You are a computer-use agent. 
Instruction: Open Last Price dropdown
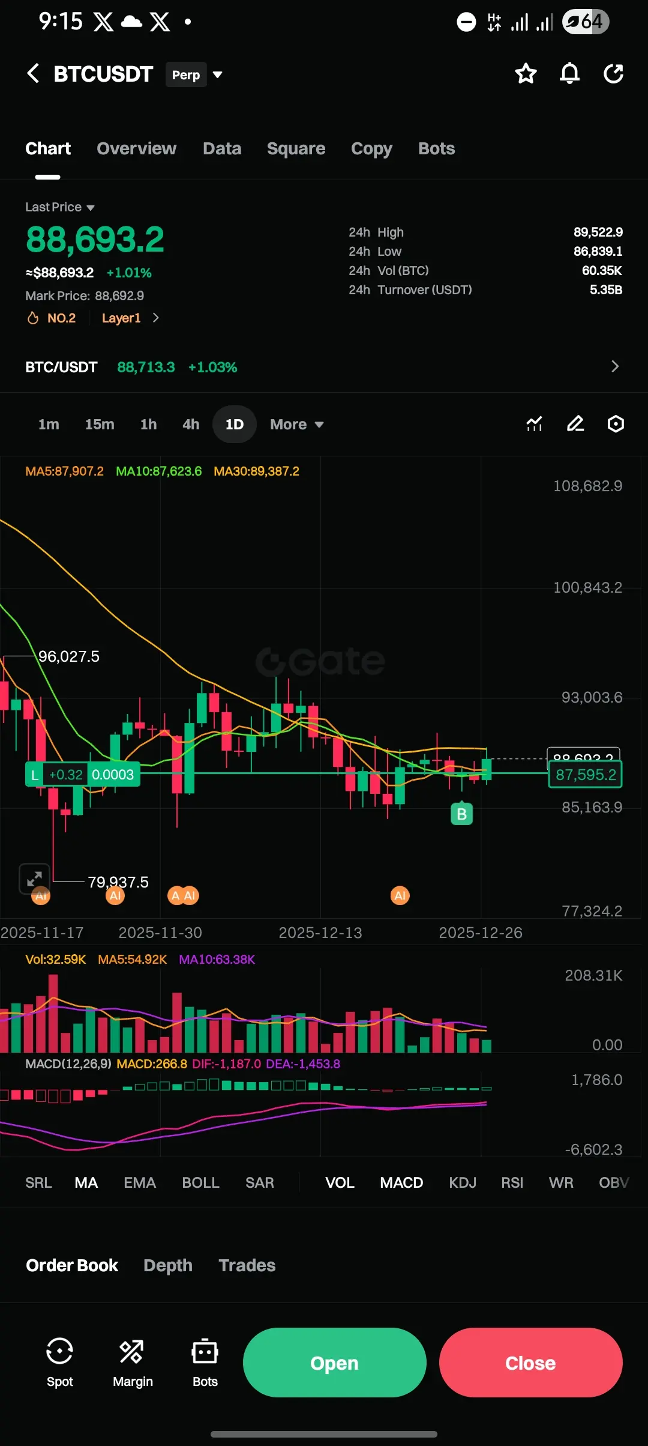[x=60, y=207]
